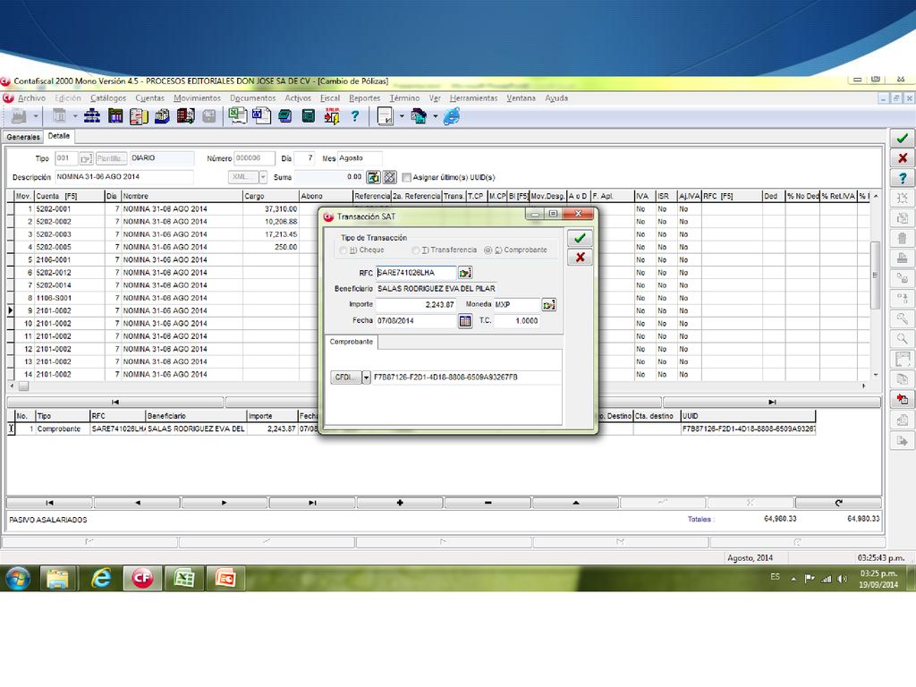Select the Comprobante tab in dialog

pos(351,342)
